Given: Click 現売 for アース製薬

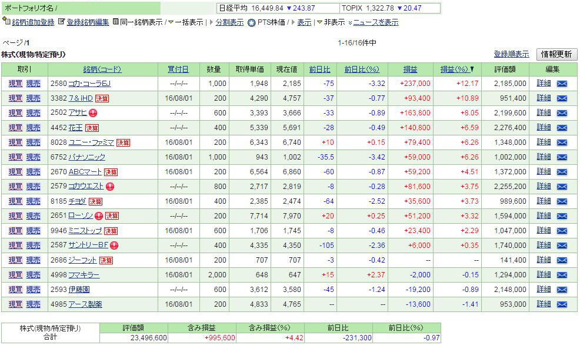Looking at the screenshot, I should pos(34,304).
